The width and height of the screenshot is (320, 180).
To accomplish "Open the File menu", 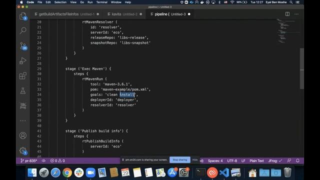I will pos(40,2).
